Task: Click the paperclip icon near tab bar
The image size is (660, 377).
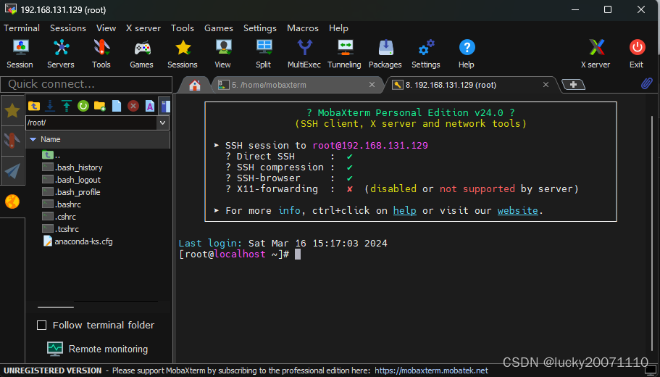Action: (x=646, y=83)
